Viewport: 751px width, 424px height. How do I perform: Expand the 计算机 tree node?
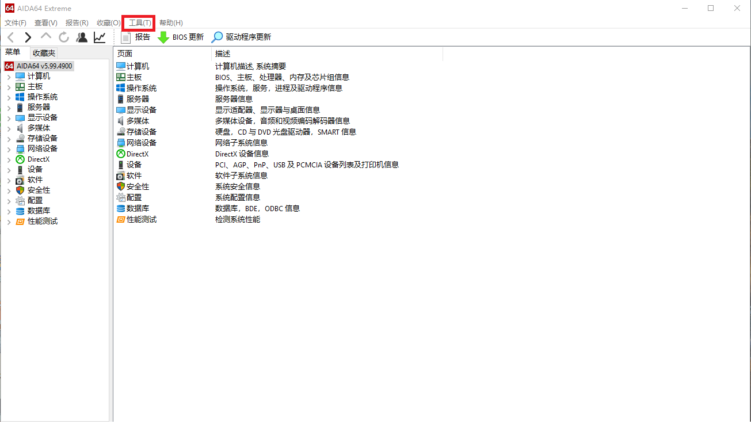(x=9, y=77)
